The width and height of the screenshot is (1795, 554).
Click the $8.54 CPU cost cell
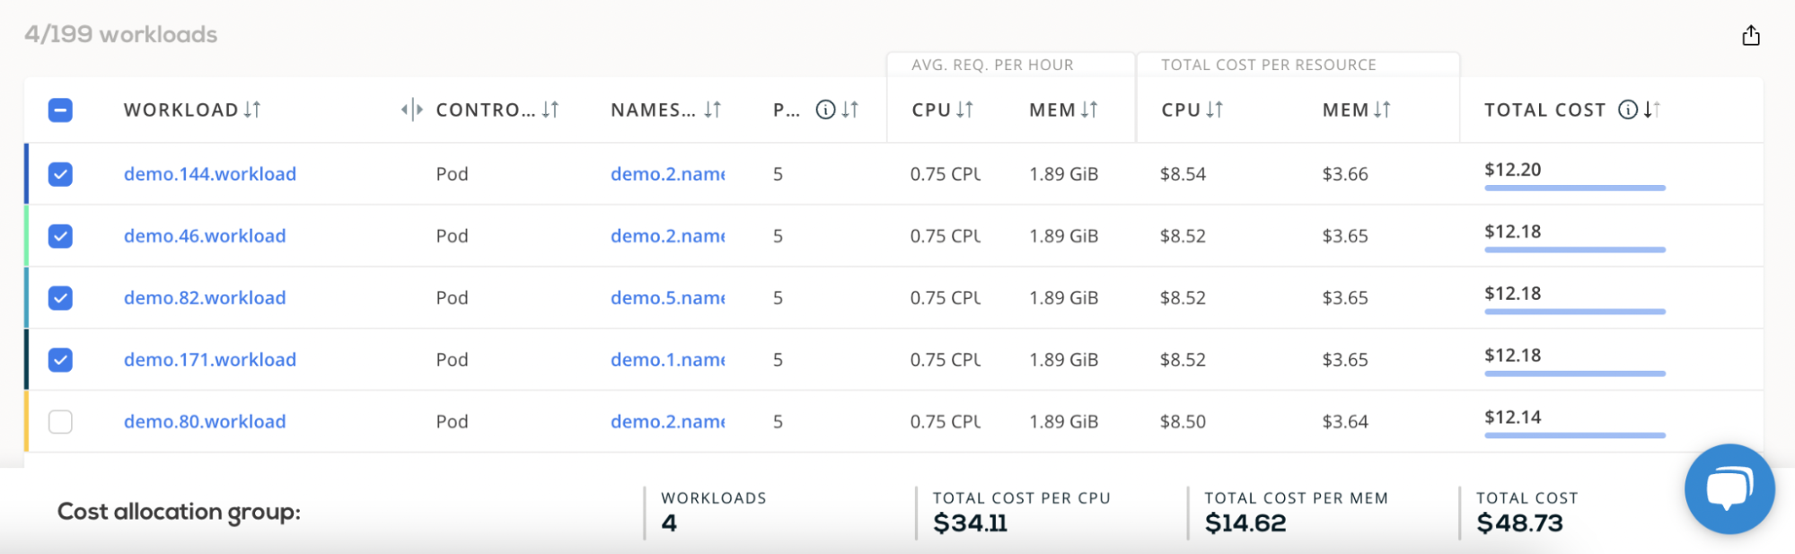(x=1183, y=174)
